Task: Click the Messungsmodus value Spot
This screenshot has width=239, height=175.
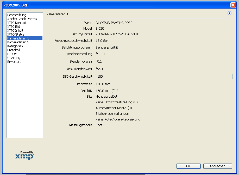Action: point(99,125)
